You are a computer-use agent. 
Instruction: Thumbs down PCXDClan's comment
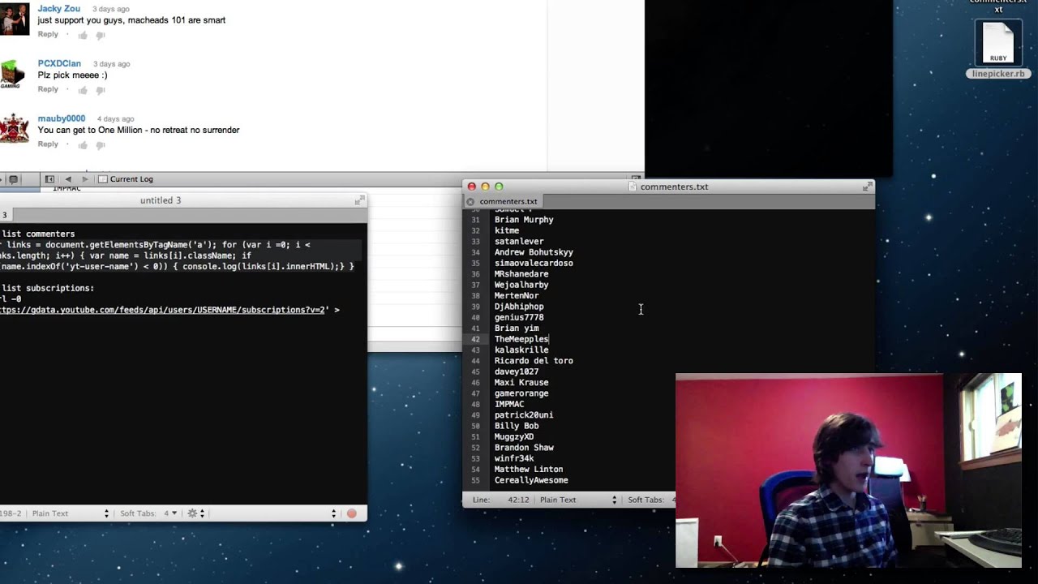[101, 90]
